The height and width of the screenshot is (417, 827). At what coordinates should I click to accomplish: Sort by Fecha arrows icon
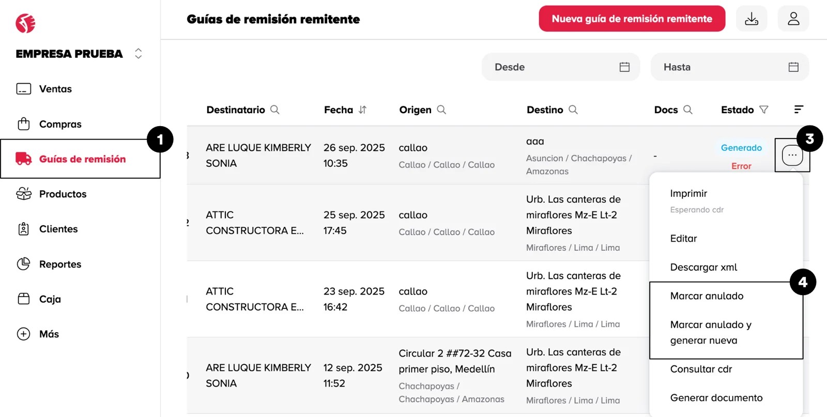[362, 110]
